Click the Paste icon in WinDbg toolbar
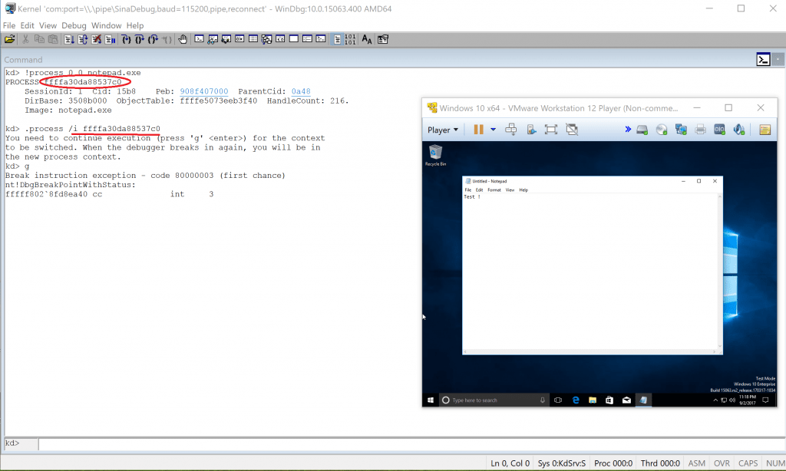Image resolution: width=786 pixels, height=471 pixels. click(53, 39)
